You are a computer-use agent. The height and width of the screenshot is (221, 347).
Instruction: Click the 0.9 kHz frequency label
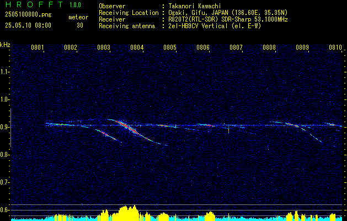click(4, 127)
